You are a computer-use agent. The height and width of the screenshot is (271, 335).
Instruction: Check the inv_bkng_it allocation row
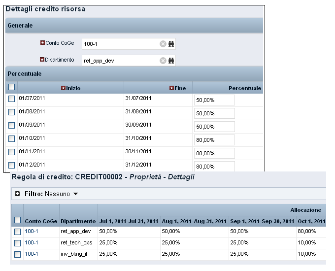[18, 254]
